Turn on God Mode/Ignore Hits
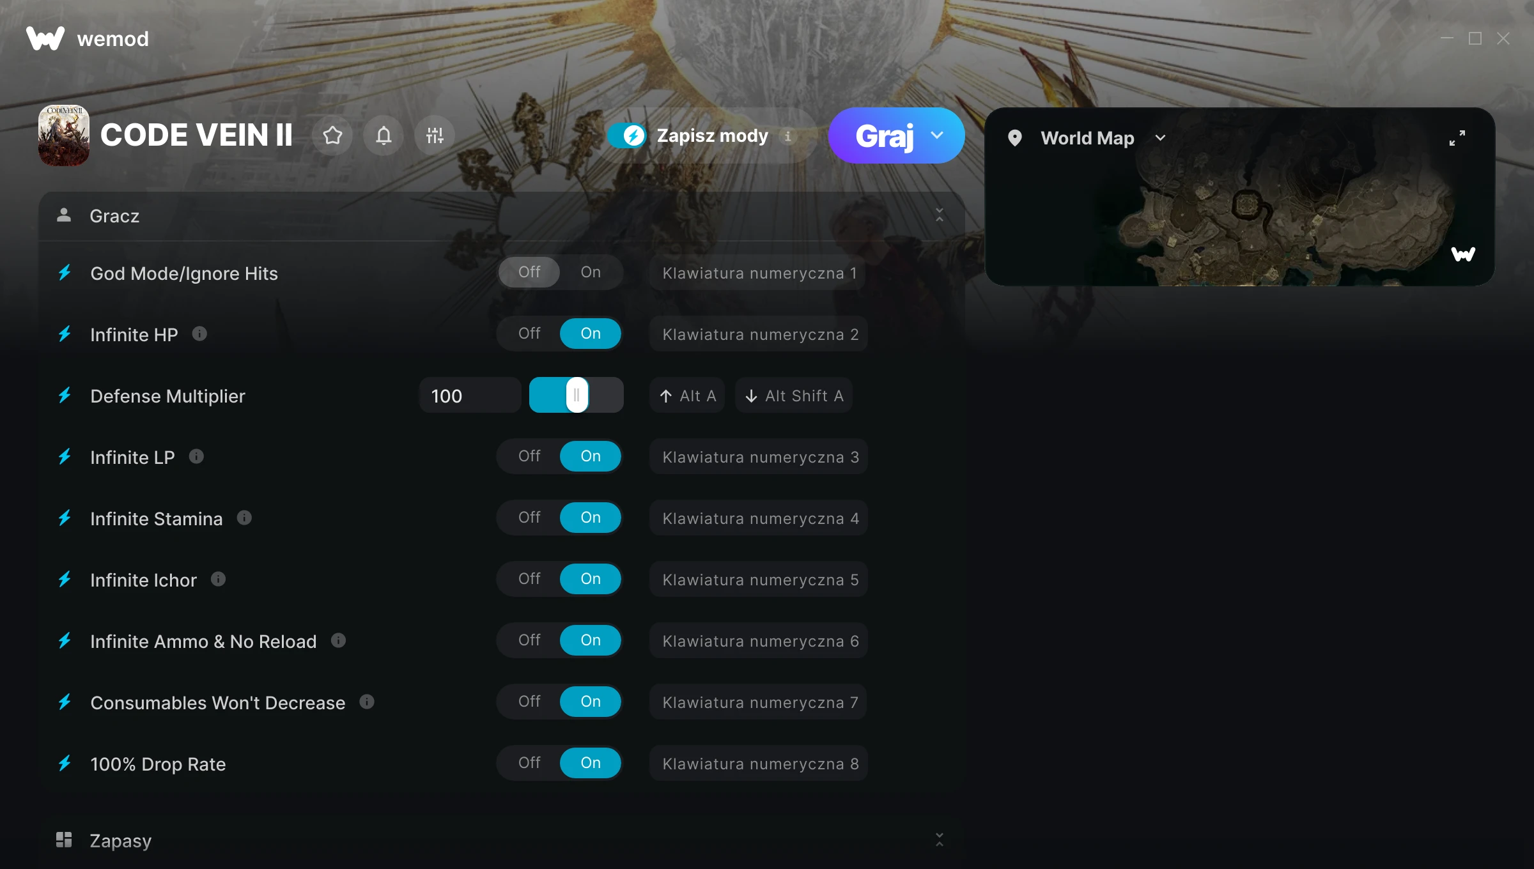Image resolution: width=1534 pixels, height=869 pixels. coord(591,272)
